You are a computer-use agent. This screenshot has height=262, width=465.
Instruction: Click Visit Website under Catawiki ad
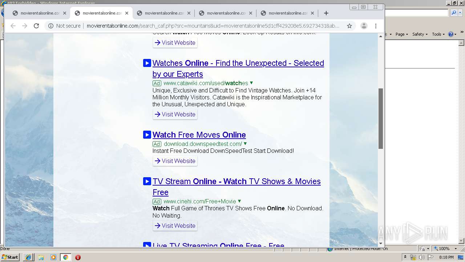(x=175, y=114)
